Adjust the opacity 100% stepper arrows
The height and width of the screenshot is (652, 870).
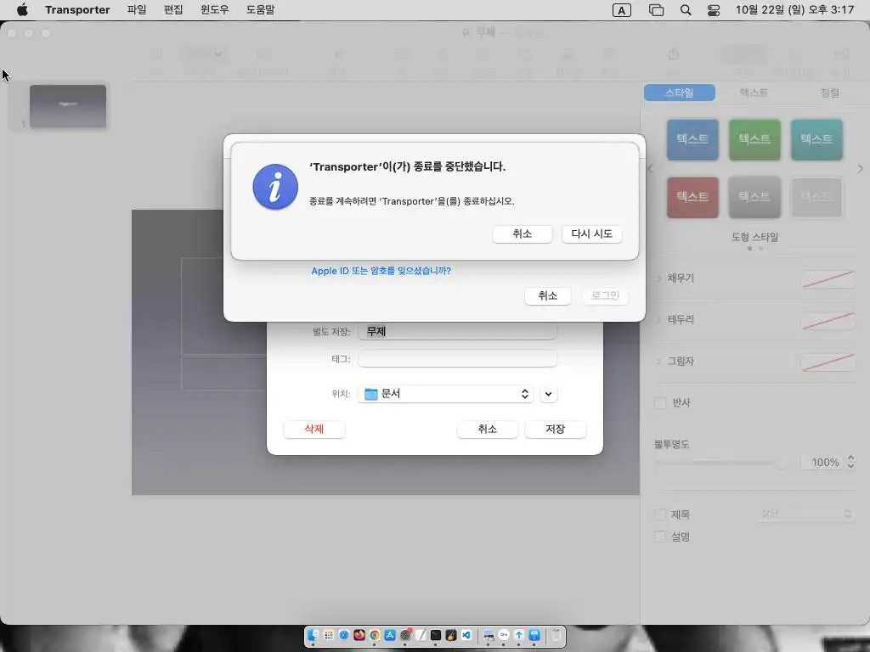coord(850,462)
